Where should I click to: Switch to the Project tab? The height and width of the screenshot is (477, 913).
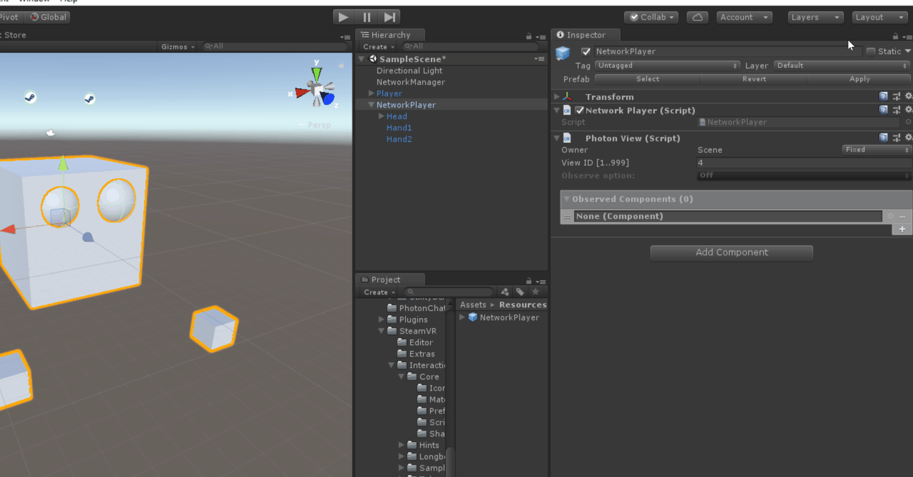click(390, 280)
